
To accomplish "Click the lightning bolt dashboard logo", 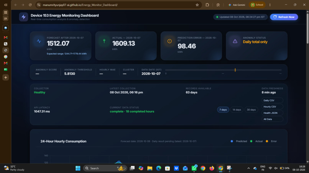I will pos(23,17).
